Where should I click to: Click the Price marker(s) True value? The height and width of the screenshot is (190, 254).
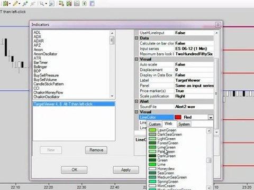tap(194, 91)
